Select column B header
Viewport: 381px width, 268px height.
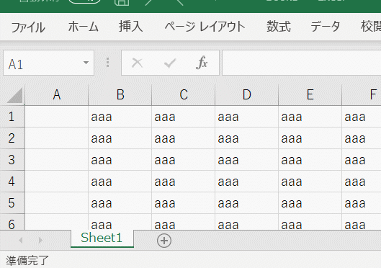point(120,94)
